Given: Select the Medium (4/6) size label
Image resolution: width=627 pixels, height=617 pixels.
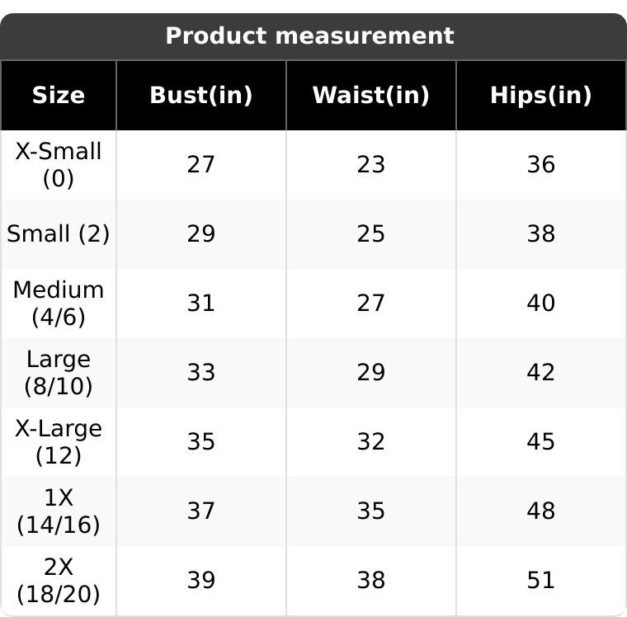Looking at the screenshot, I should pos(59,304).
